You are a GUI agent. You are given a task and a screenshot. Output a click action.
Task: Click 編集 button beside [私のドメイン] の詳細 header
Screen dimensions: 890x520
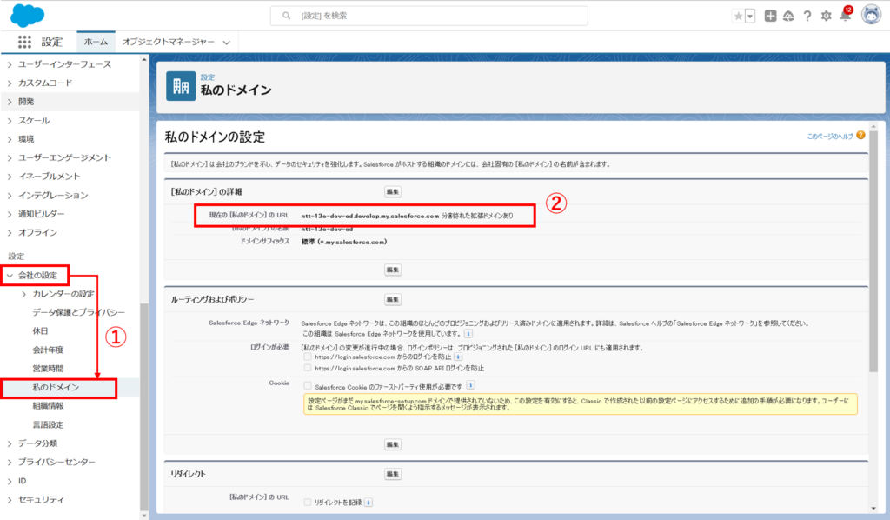pos(393,192)
